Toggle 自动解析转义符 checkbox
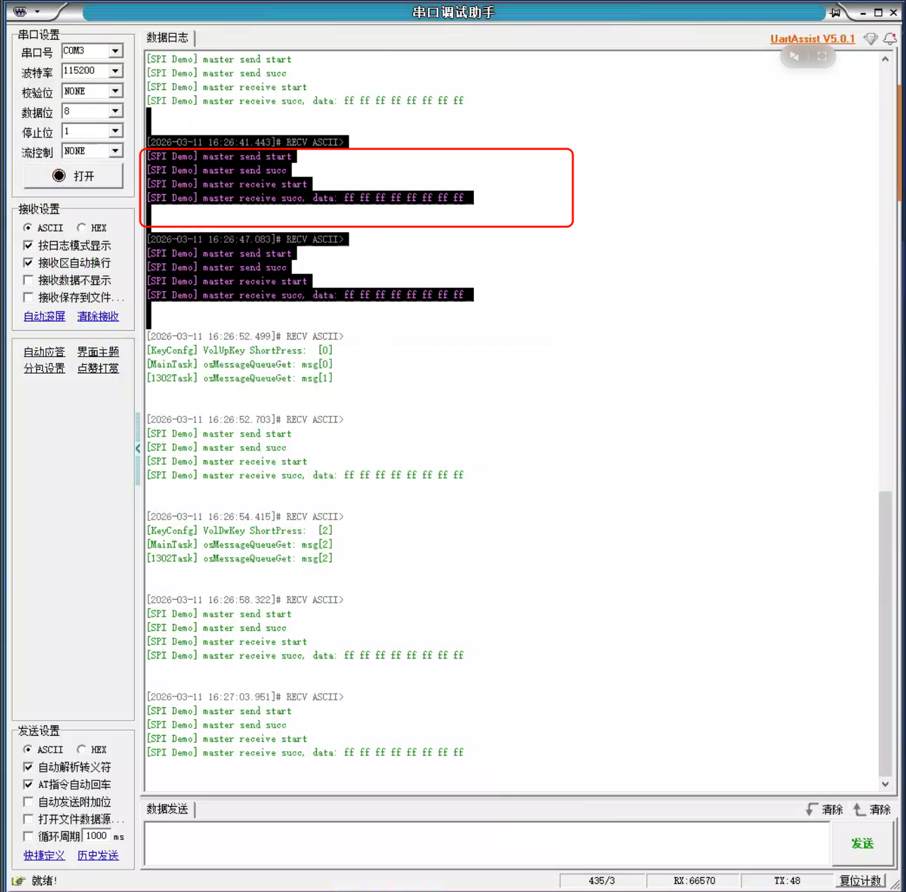This screenshot has width=906, height=892. pos(28,767)
